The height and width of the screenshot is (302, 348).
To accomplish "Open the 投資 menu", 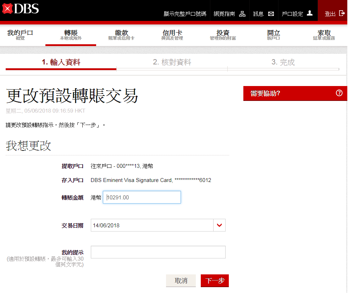I will pos(223,35).
